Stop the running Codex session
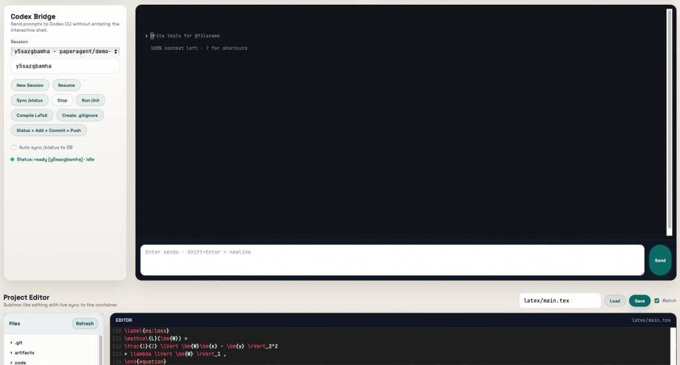Image resolution: width=680 pixels, height=365 pixels. pyautogui.click(x=62, y=100)
